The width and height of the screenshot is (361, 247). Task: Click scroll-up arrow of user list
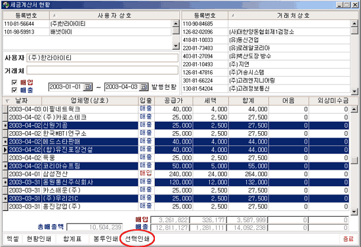pyautogui.click(x=176, y=24)
